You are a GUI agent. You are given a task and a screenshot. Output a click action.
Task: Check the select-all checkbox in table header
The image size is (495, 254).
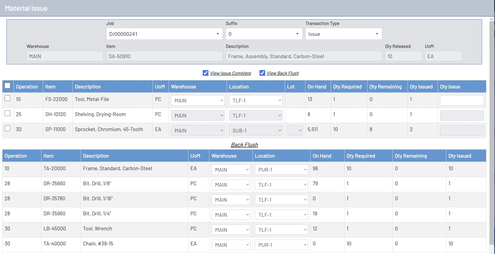(x=7, y=86)
